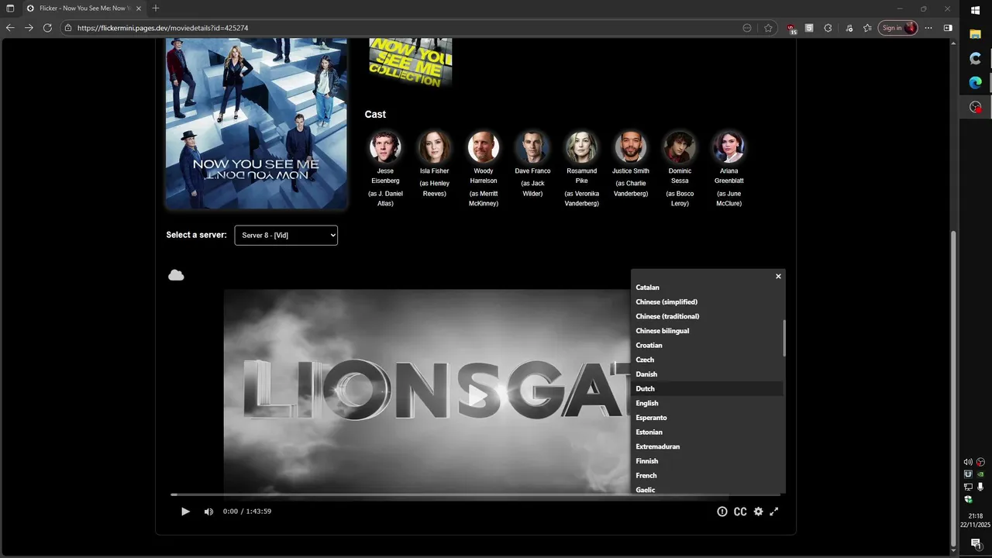Toggle the CC subtitles menu

click(740, 511)
